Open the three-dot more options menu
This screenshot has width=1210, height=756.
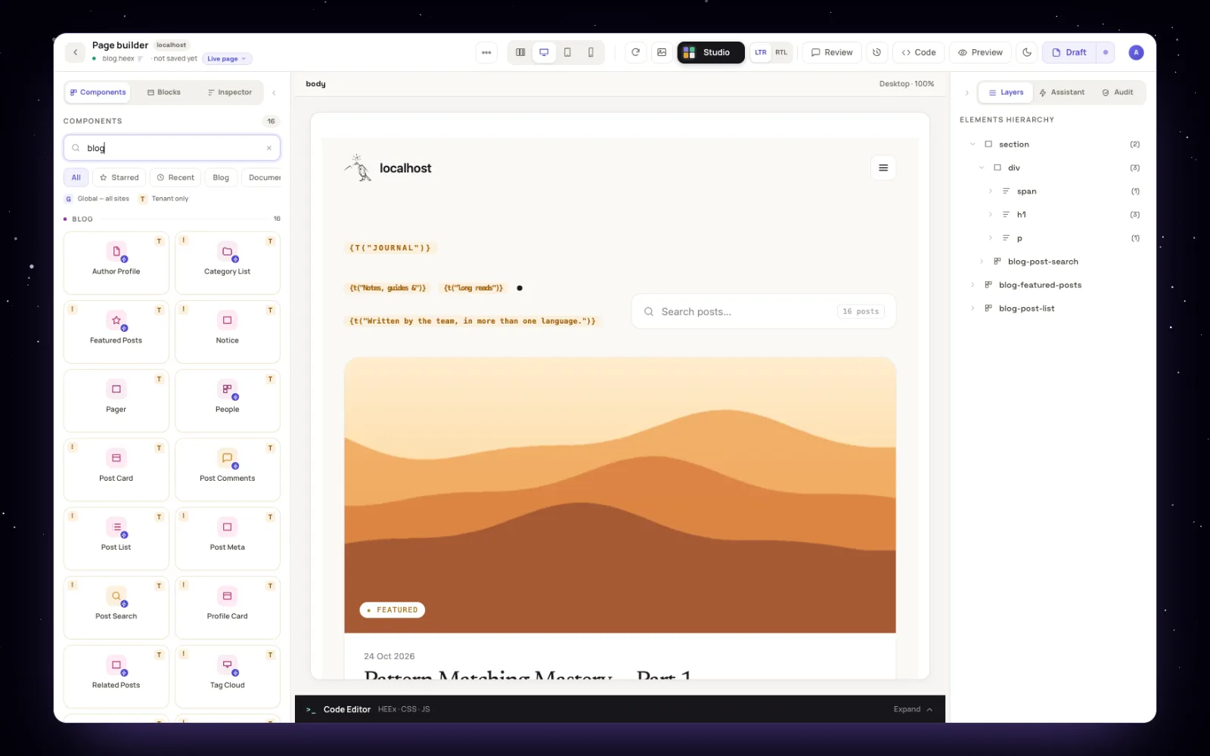[486, 52]
